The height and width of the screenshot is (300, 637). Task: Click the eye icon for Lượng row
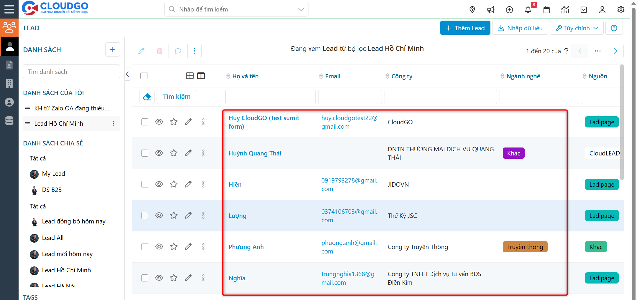159,216
